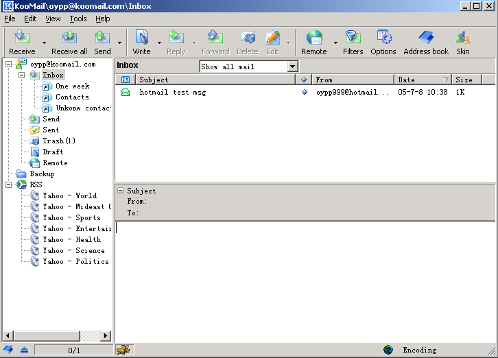The height and width of the screenshot is (358, 498).
Task: Open the Reply dropdown arrow
Action: pyautogui.click(x=194, y=43)
